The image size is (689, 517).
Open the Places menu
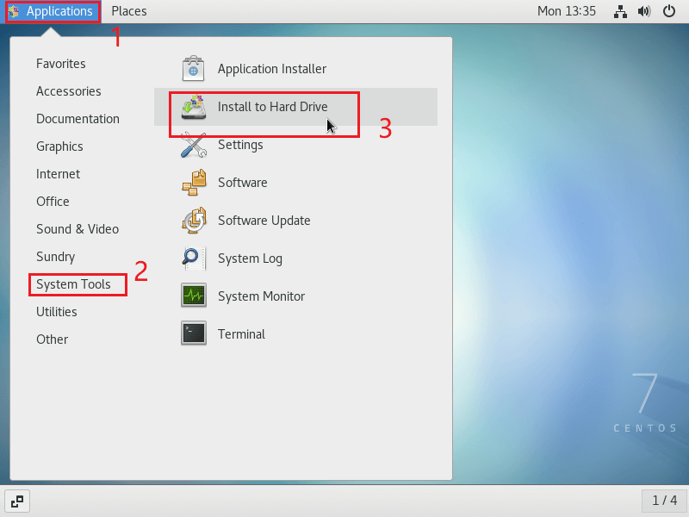[x=128, y=11]
